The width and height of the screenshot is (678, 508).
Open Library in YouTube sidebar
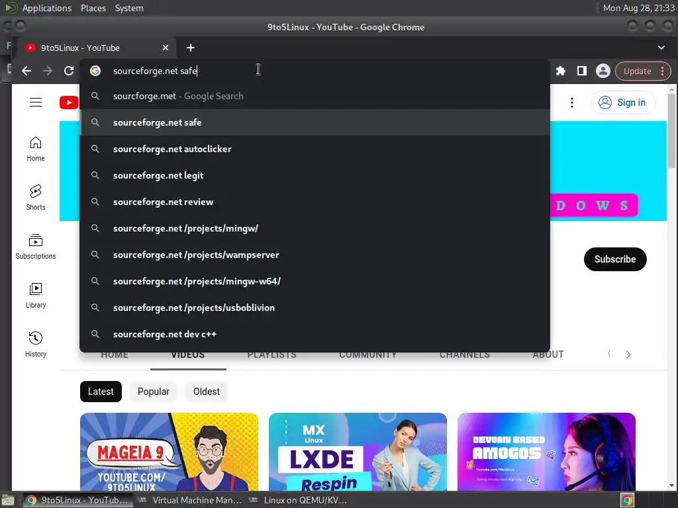point(36,296)
